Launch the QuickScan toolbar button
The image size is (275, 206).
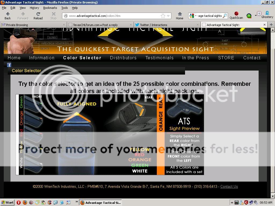click(x=236, y=15)
